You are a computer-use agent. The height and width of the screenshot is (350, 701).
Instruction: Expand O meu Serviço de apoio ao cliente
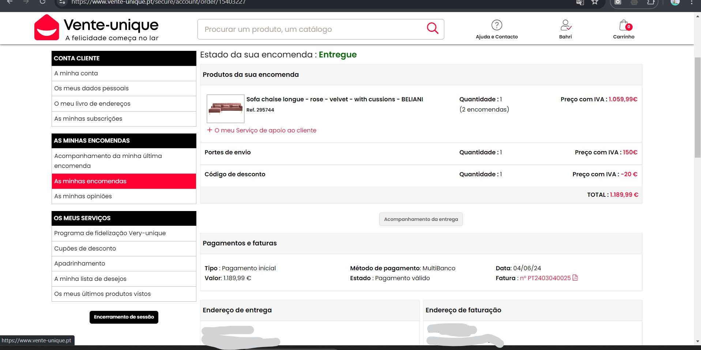point(262,130)
